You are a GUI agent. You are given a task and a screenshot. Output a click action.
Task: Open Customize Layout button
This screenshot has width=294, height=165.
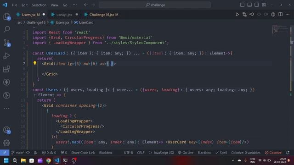[x=264, y=5]
